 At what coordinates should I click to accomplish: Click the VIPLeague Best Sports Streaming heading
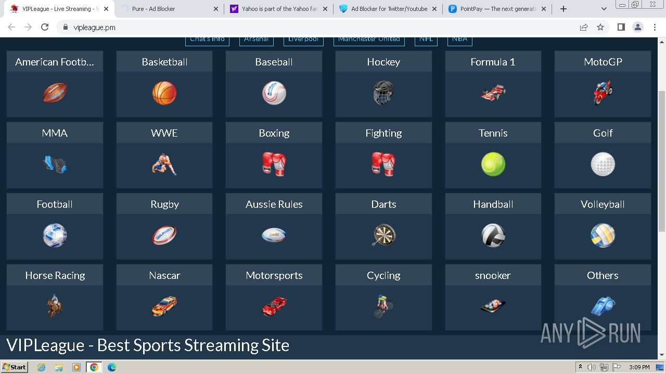tap(148, 345)
